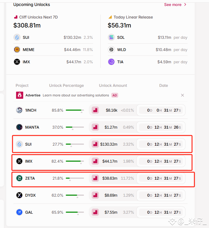The height and width of the screenshot is (228, 209).
Task: Open the Advertise solutions link
Action: coord(76,95)
